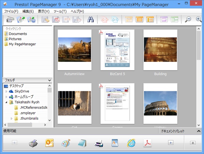Open the ヘルプ(H) menu
This screenshot has width=204, height=154.
77,11
